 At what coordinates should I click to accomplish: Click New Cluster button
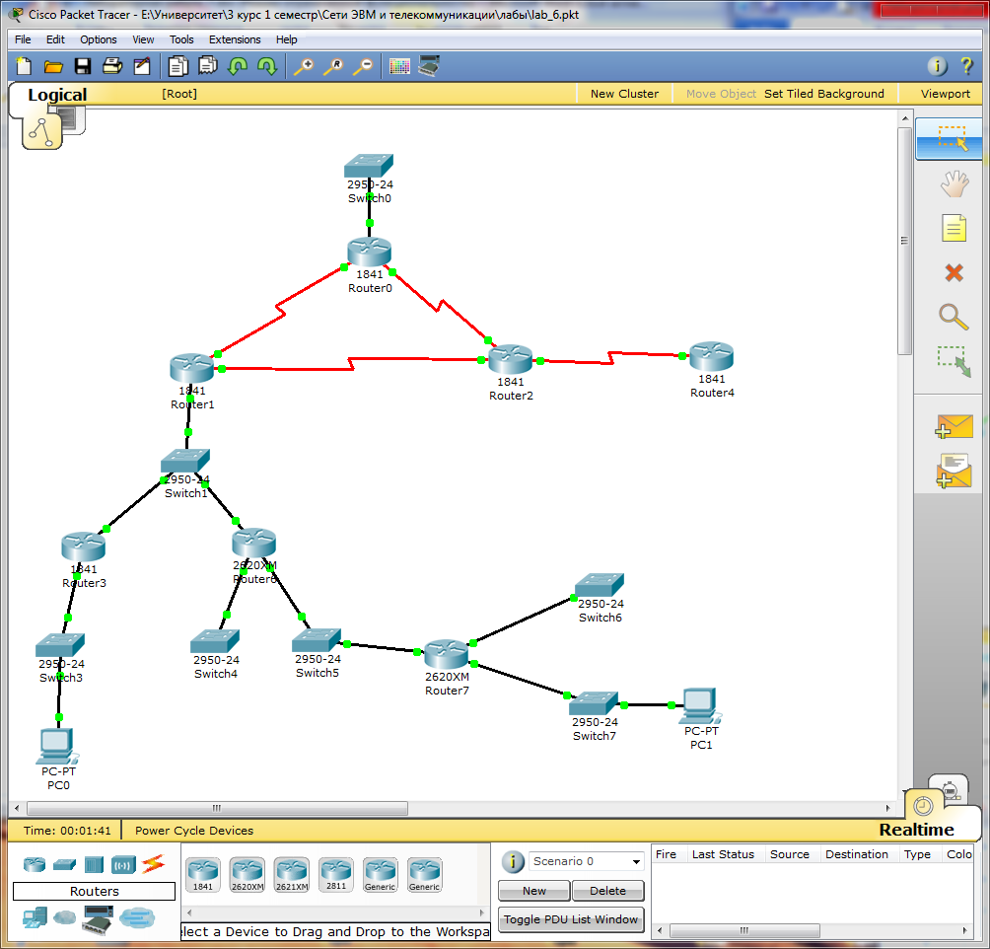(x=624, y=94)
